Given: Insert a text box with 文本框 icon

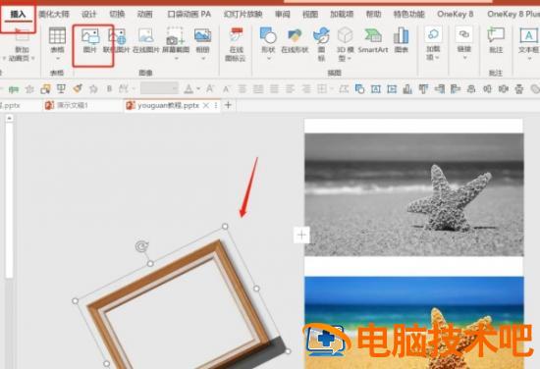Looking at the screenshot, I should tap(528, 35).
